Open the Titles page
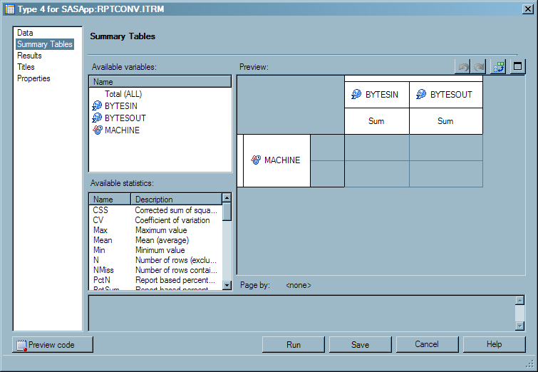 (x=26, y=66)
